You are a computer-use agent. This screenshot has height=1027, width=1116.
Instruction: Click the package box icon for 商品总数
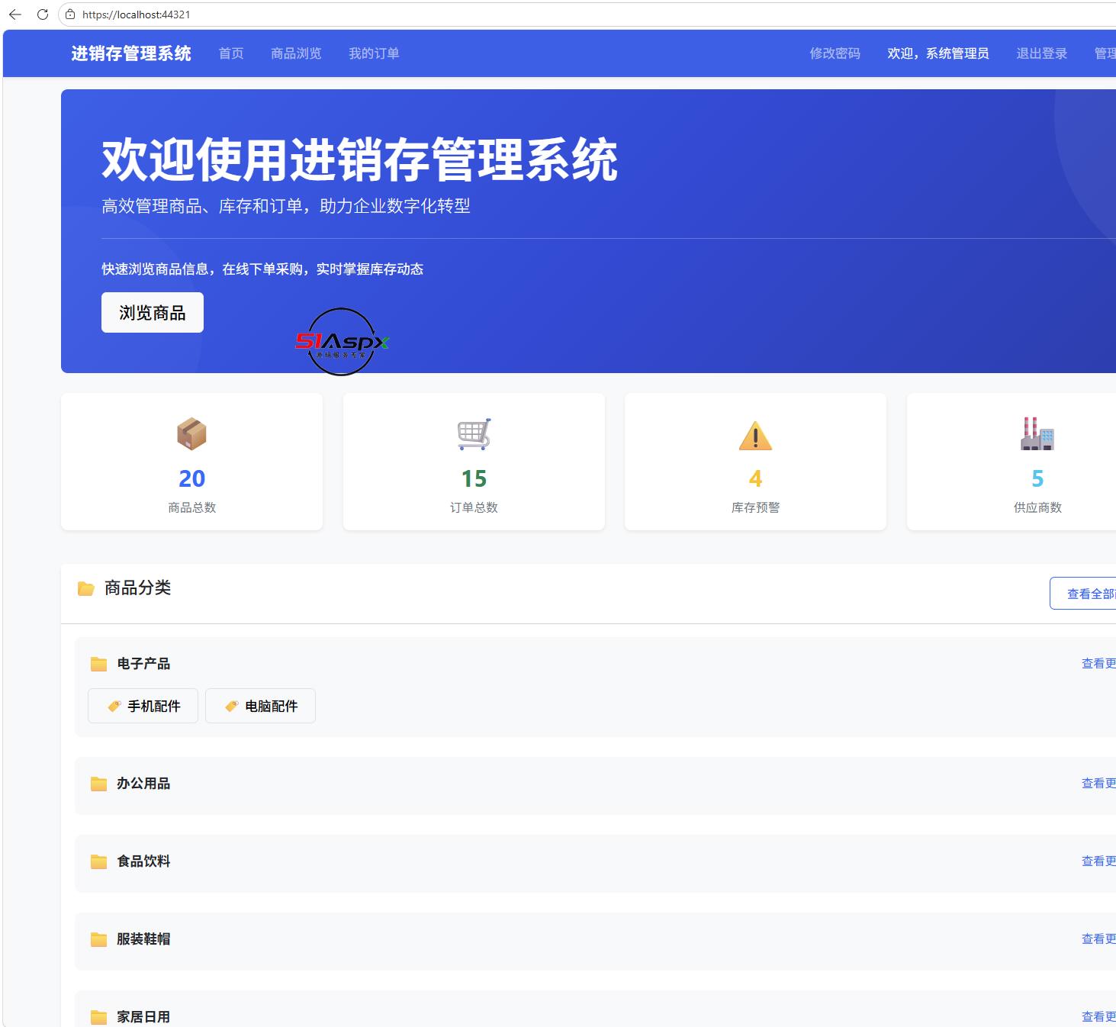(191, 434)
